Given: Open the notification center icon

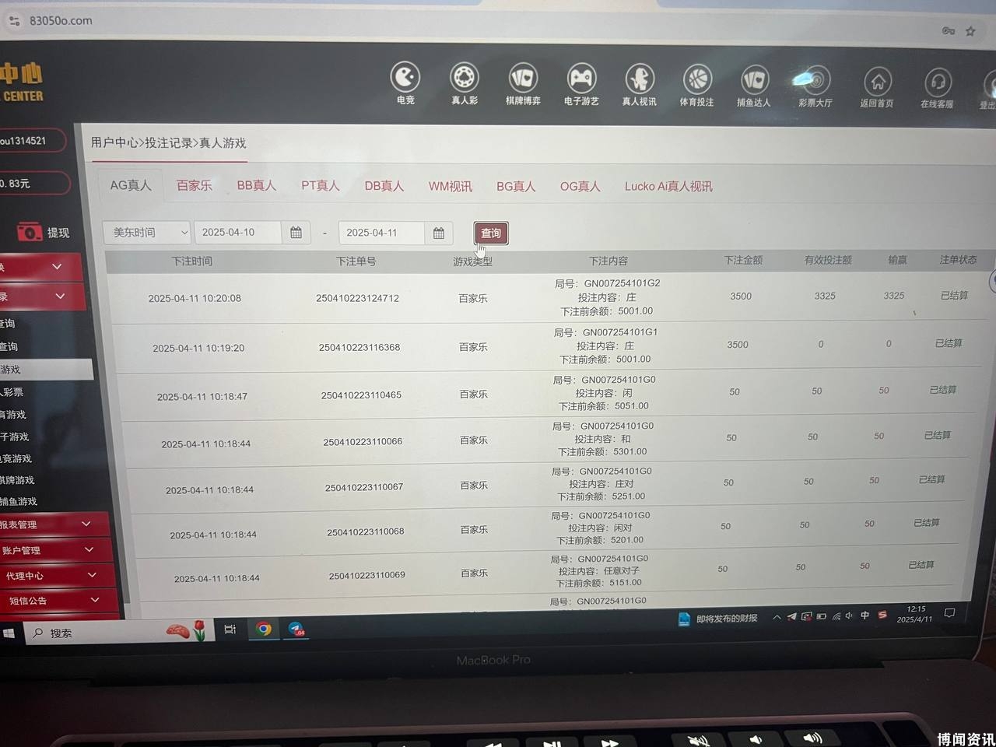Looking at the screenshot, I should tap(949, 613).
